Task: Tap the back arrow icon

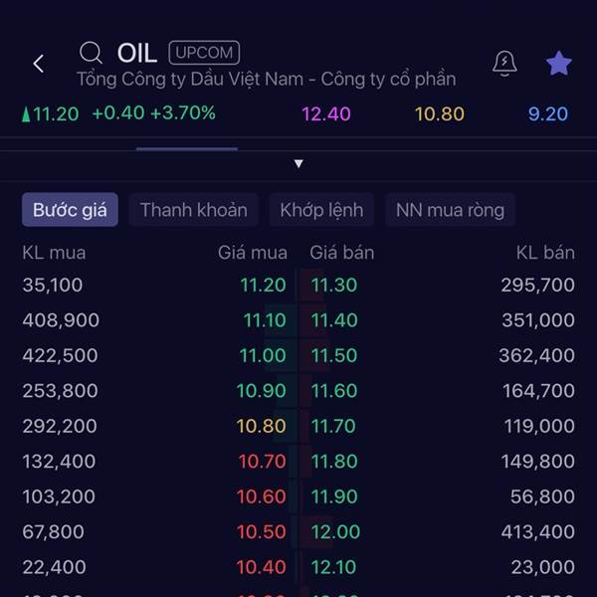Action: coord(38,65)
